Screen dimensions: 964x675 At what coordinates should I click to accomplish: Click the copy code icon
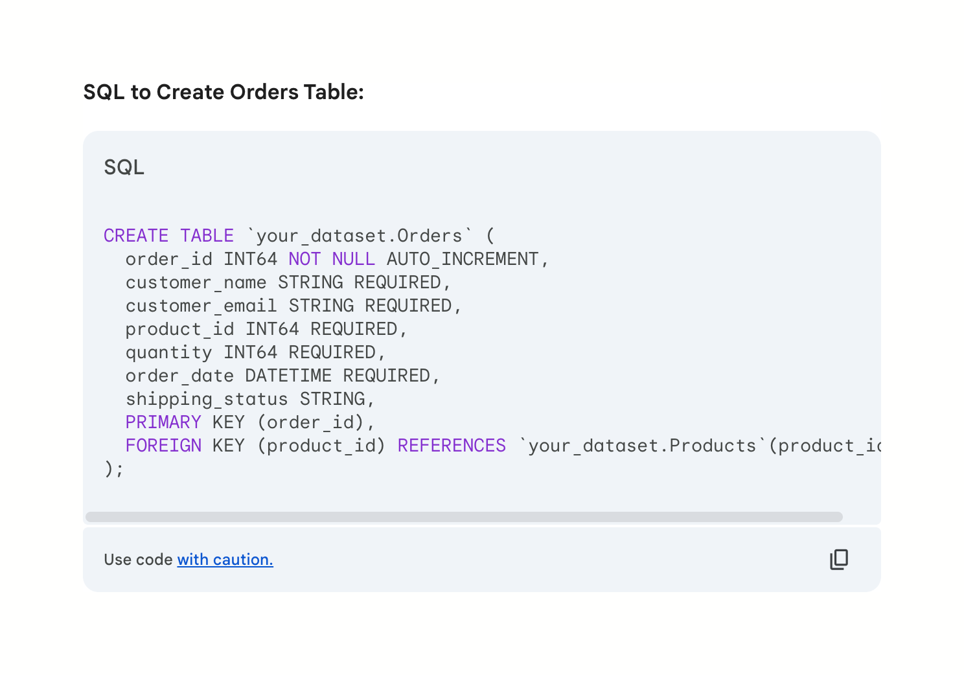pyautogui.click(x=839, y=559)
